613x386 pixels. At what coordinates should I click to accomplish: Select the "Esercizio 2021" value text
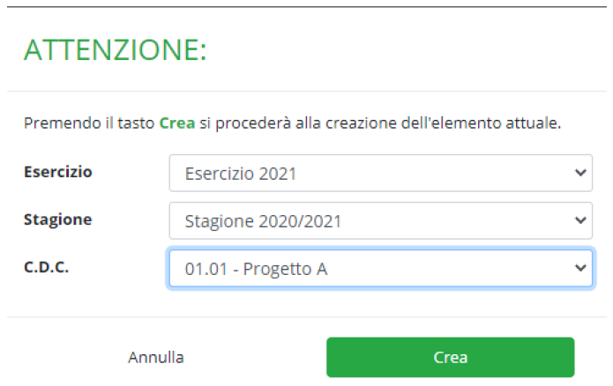tap(240, 174)
